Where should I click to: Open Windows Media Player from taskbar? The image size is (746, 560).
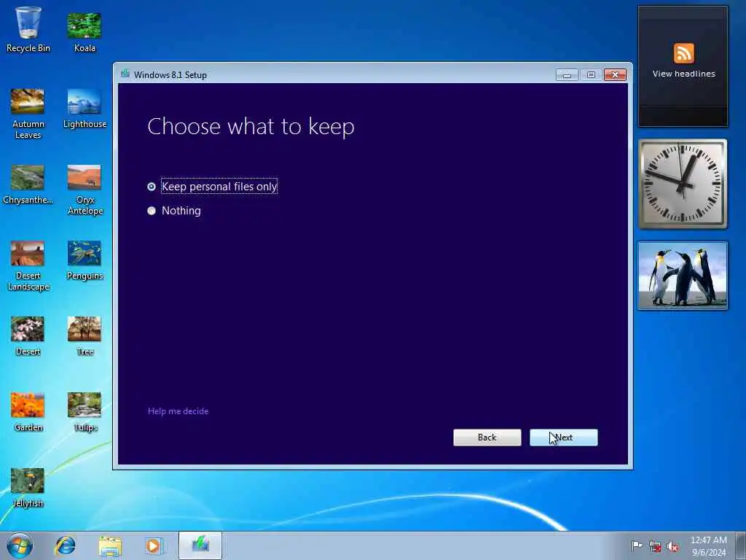[x=153, y=545]
